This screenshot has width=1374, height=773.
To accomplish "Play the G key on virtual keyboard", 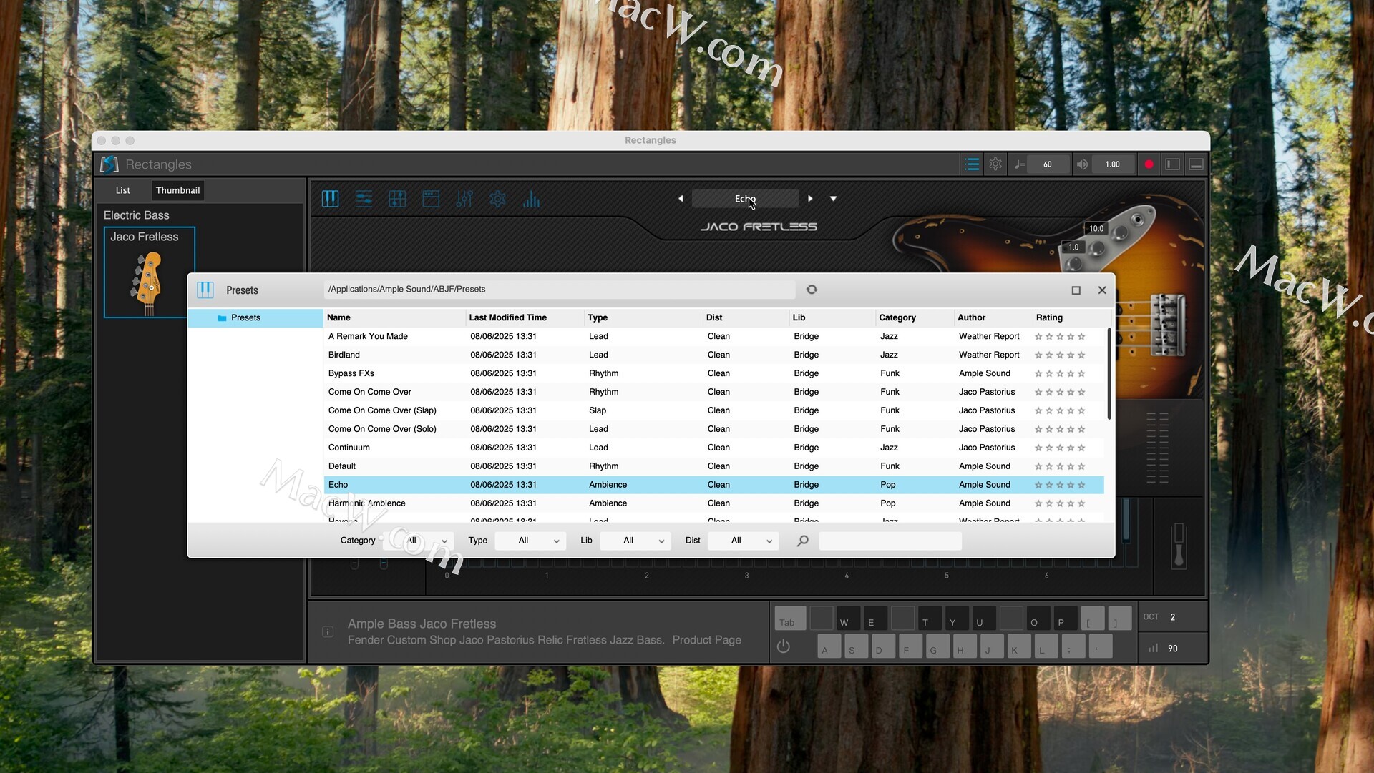I will point(937,646).
